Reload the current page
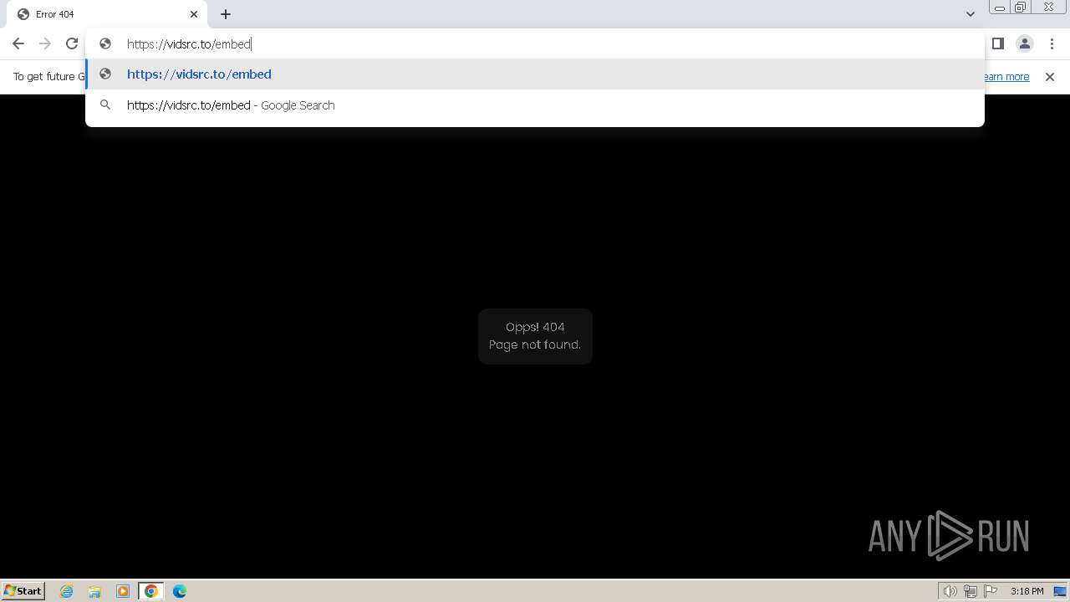Viewport: 1070px width, 602px height. [72, 43]
